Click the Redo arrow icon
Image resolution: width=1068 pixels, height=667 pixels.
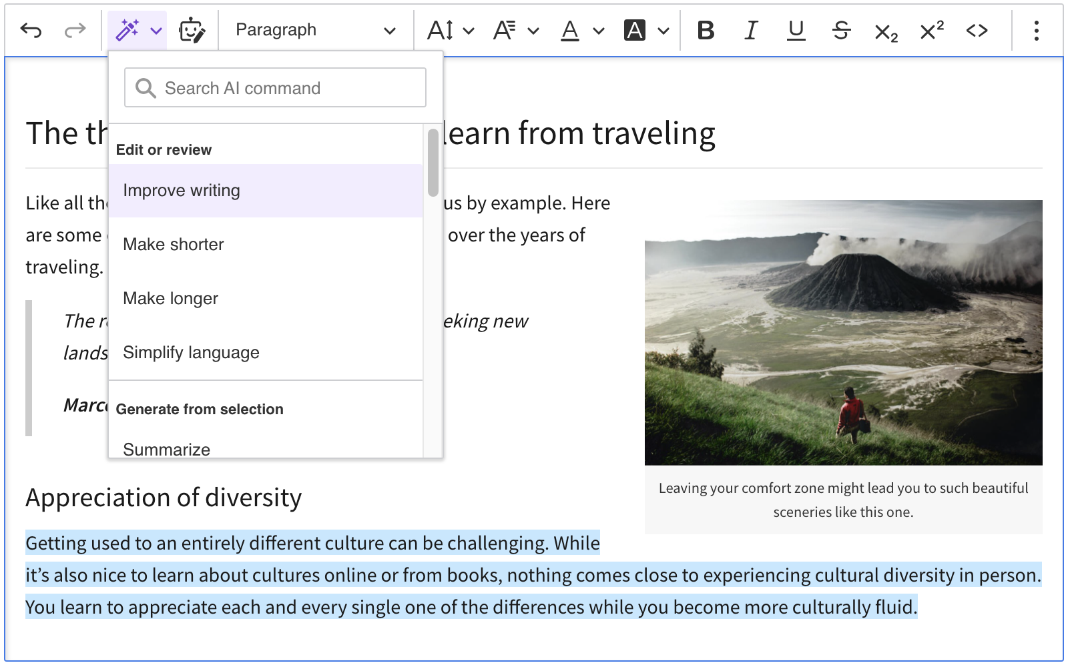pyautogui.click(x=73, y=29)
